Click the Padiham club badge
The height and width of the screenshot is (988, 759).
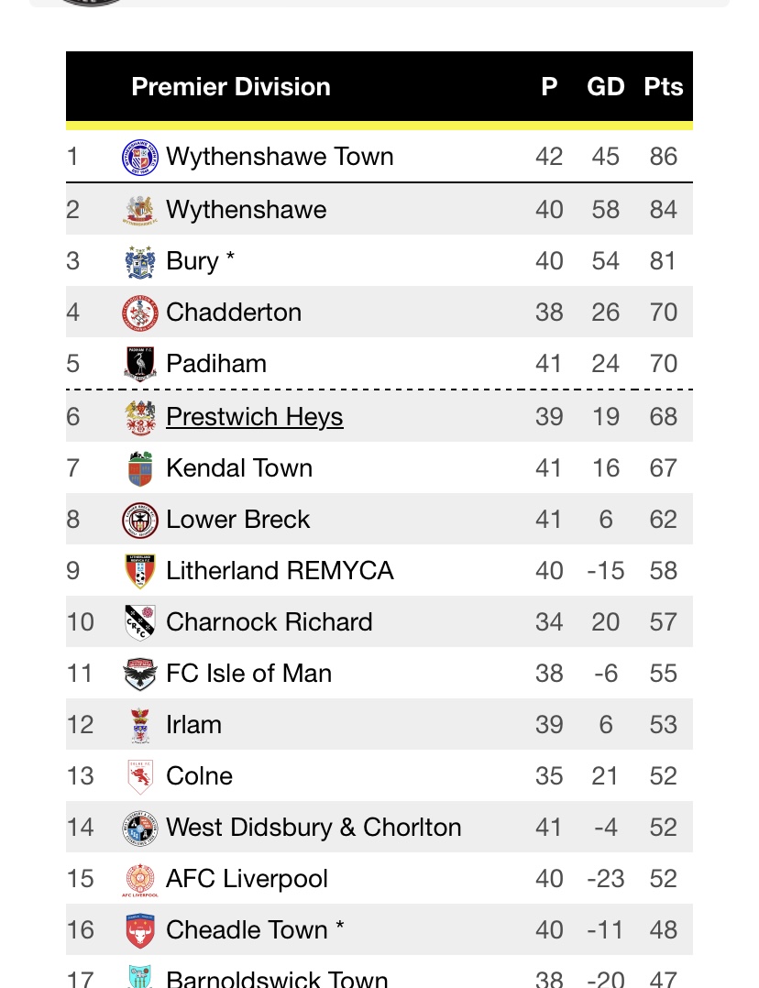point(140,364)
